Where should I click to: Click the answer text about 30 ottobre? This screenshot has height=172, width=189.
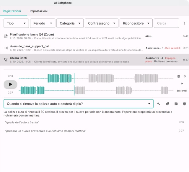88,114
